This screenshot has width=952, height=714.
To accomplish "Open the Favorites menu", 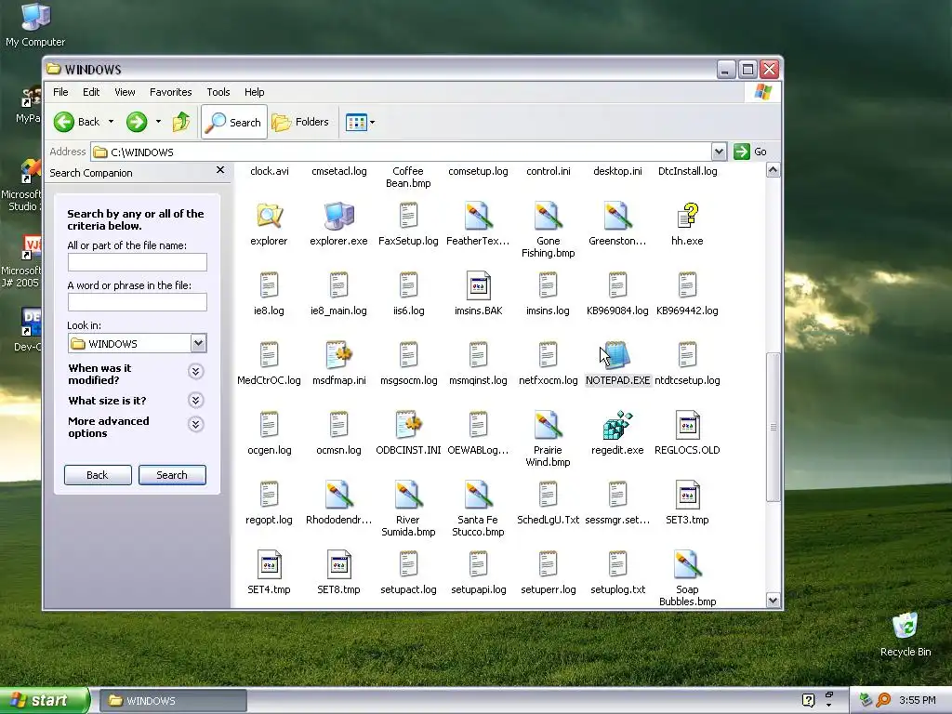I will (171, 92).
